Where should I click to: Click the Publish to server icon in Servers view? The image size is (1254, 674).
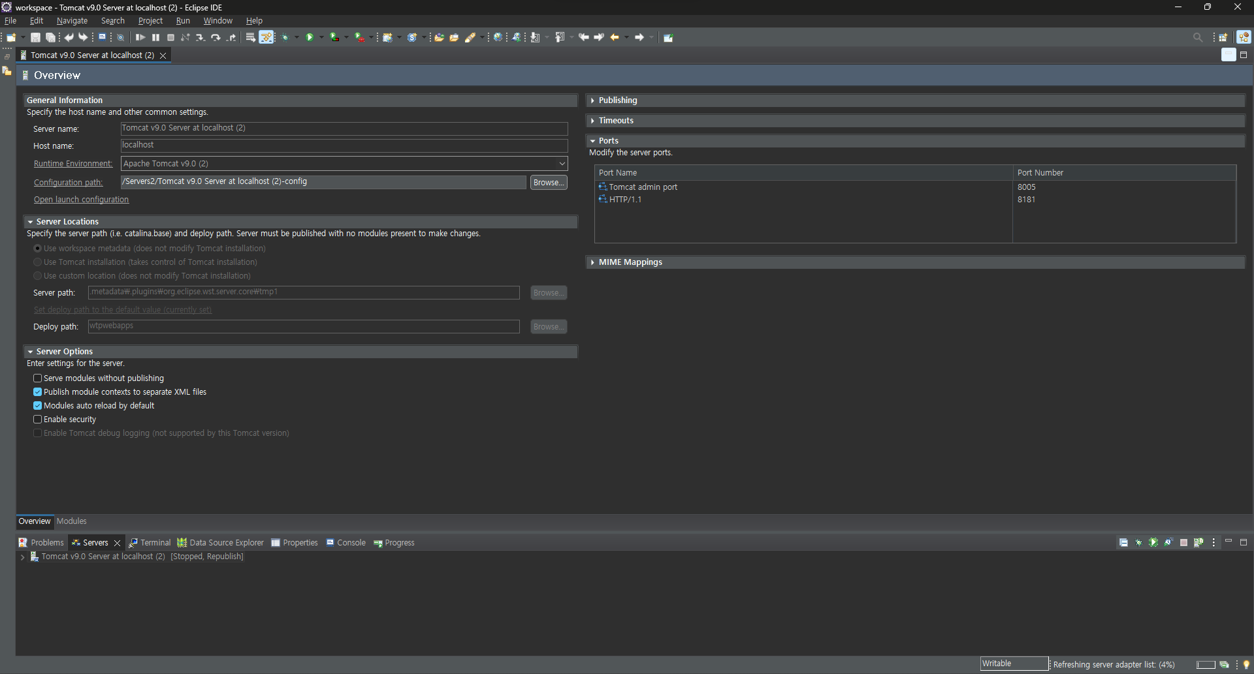pyautogui.click(x=1198, y=542)
